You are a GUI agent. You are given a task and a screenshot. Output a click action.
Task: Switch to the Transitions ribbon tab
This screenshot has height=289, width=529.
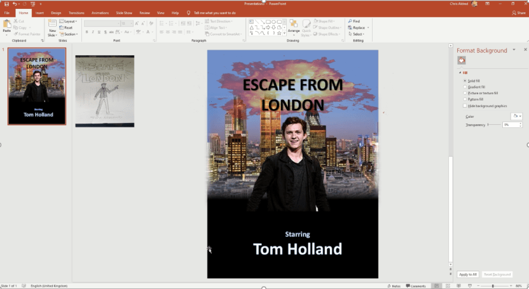click(77, 12)
